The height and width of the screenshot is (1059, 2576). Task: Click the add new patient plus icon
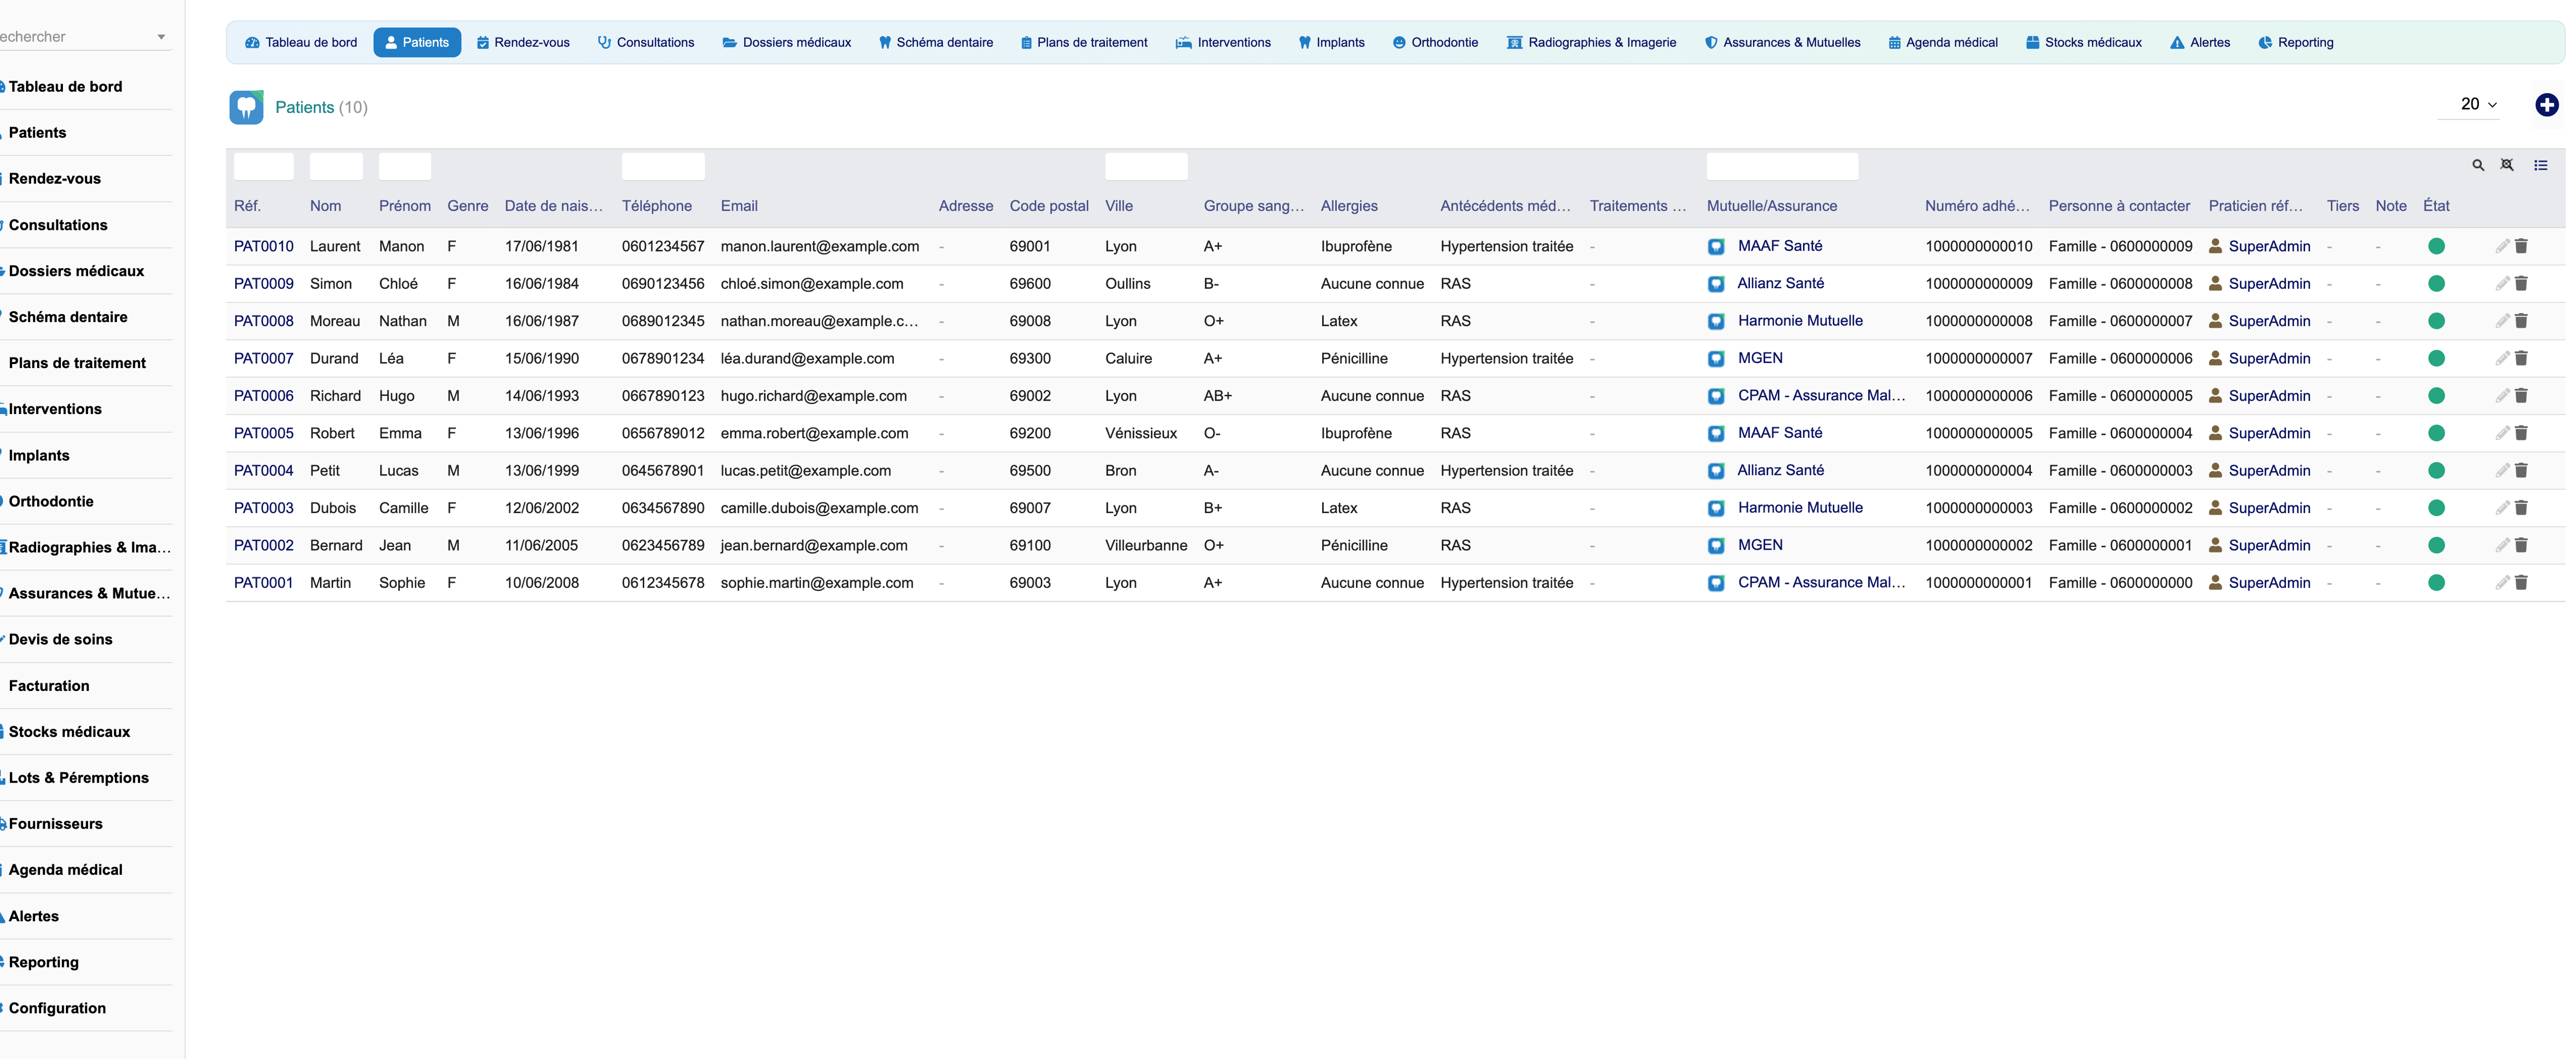coord(2547,104)
